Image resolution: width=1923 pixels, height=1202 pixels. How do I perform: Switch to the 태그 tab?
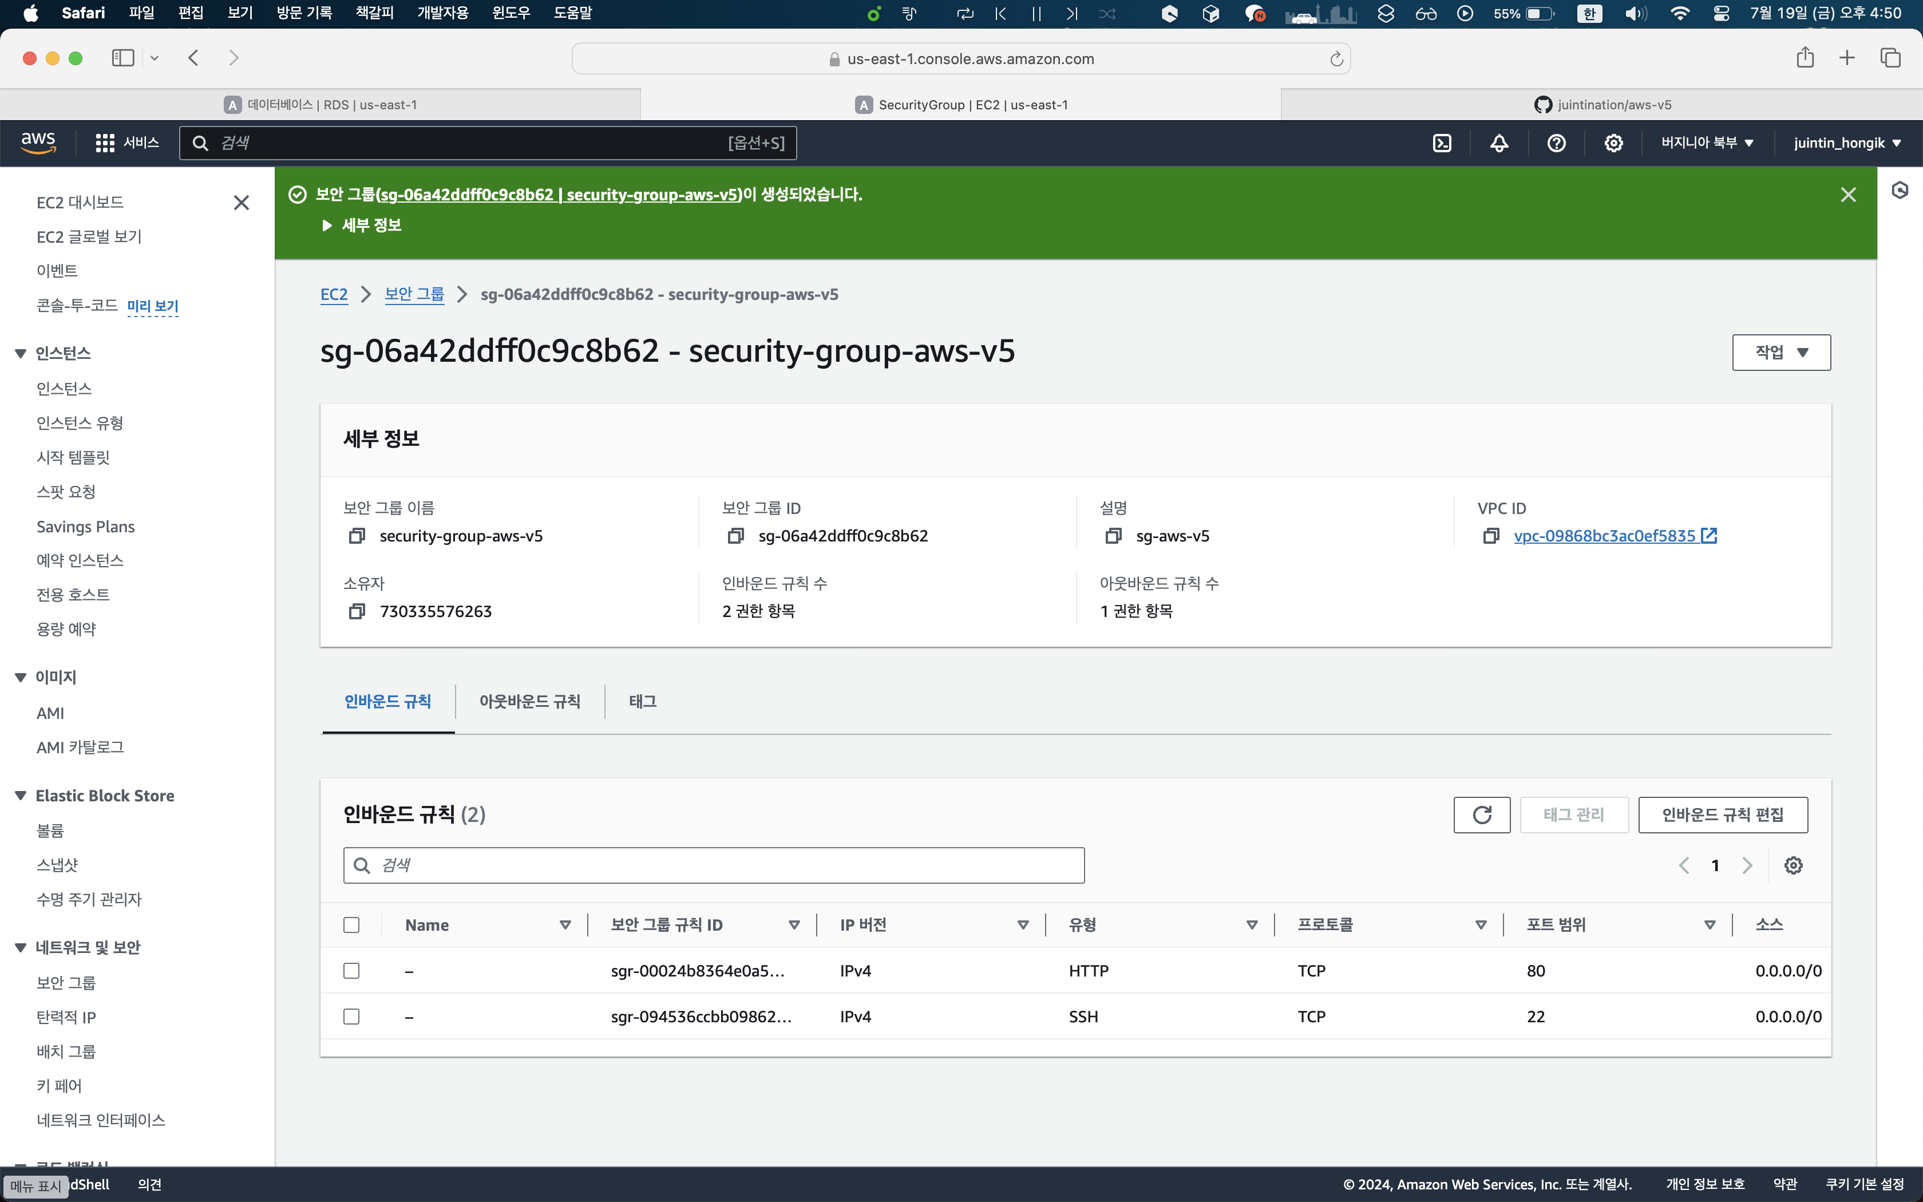click(642, 701)
